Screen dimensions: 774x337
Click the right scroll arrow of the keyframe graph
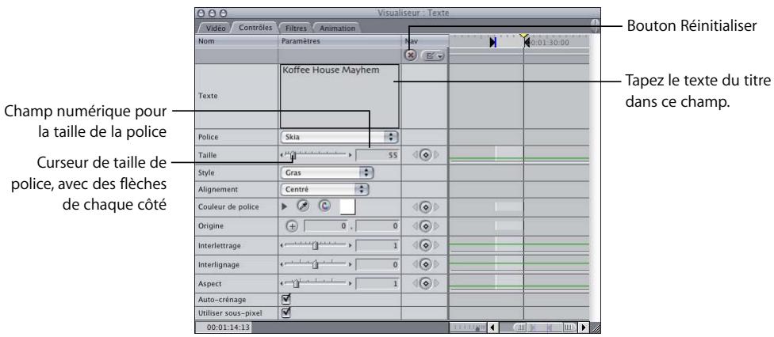pos(584,328)
